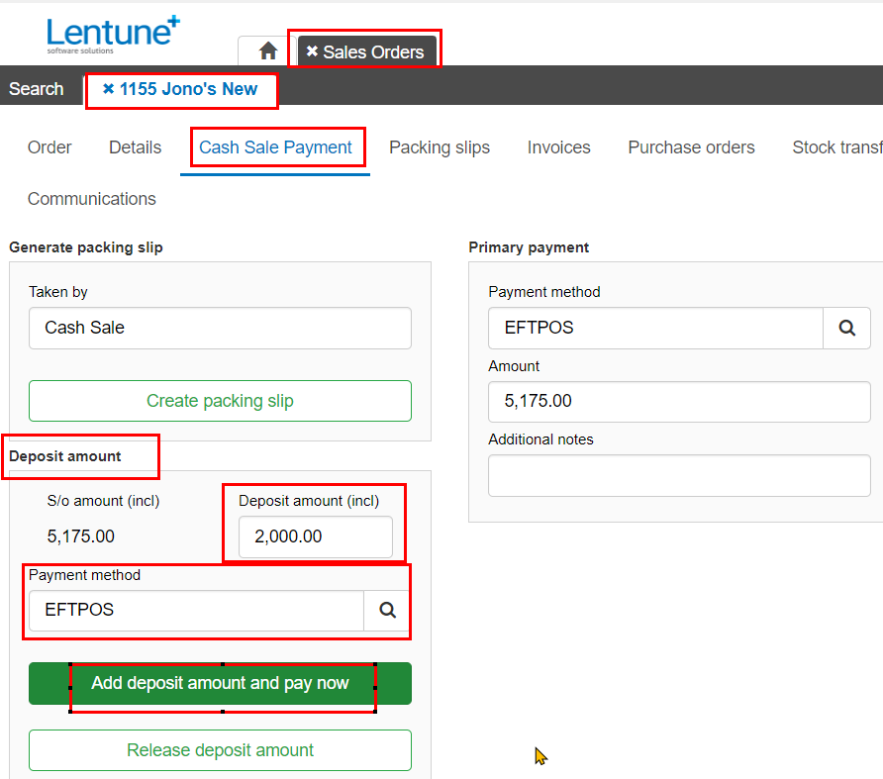Open the Details tab
This screenshot has width=883, height=779.
pos(136,147)
